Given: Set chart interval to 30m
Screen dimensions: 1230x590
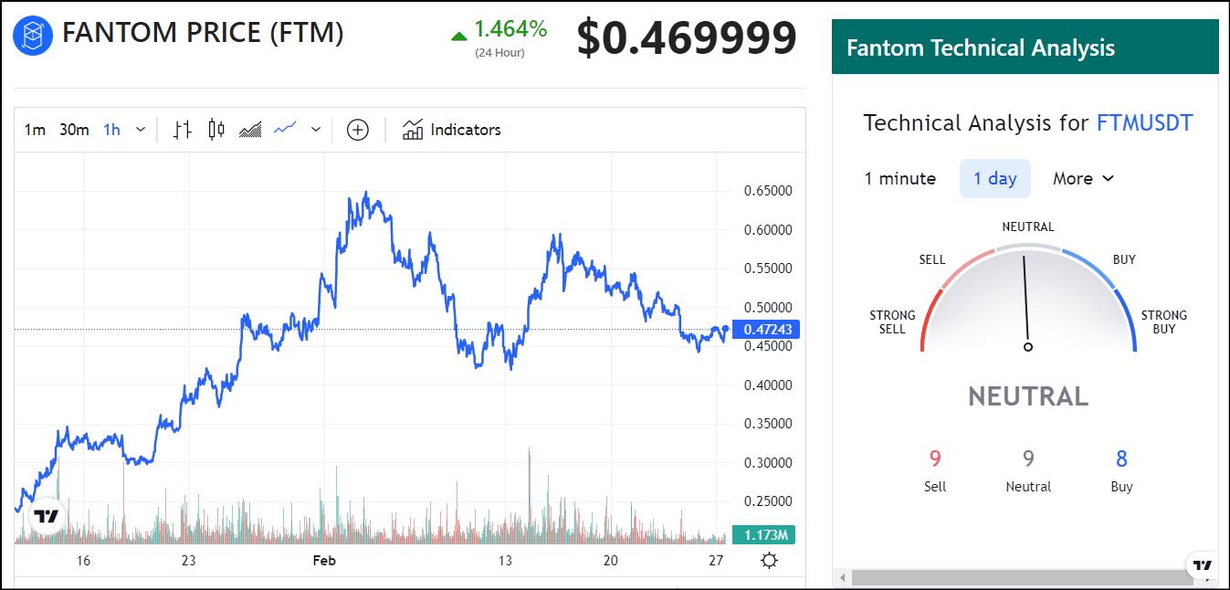Looking at the screenshot, I should point(74,130).
